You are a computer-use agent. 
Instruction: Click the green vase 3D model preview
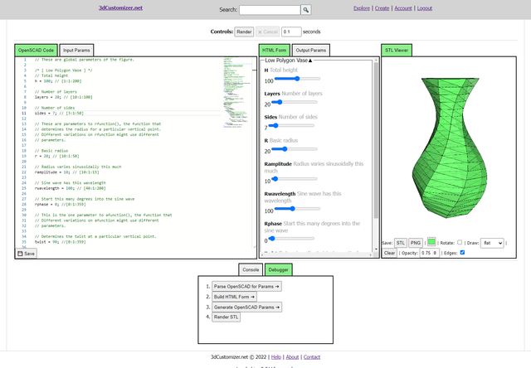pos(450,148)
